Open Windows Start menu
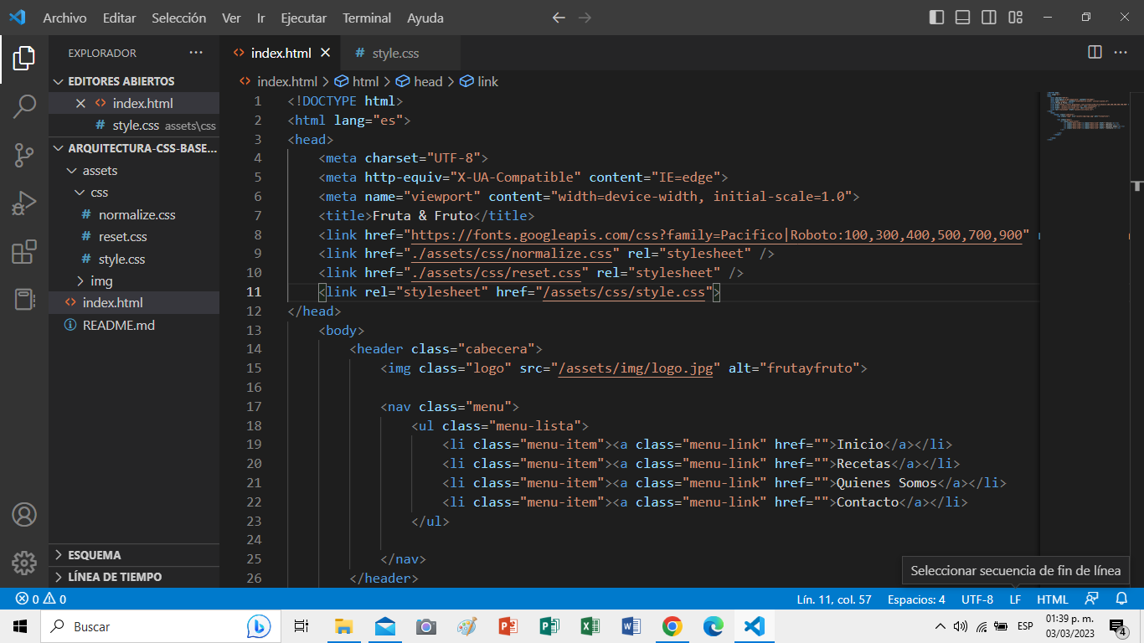 [x=20, y=626]
